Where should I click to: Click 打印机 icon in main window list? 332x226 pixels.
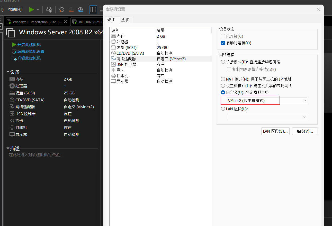click(x=12, y=127)
